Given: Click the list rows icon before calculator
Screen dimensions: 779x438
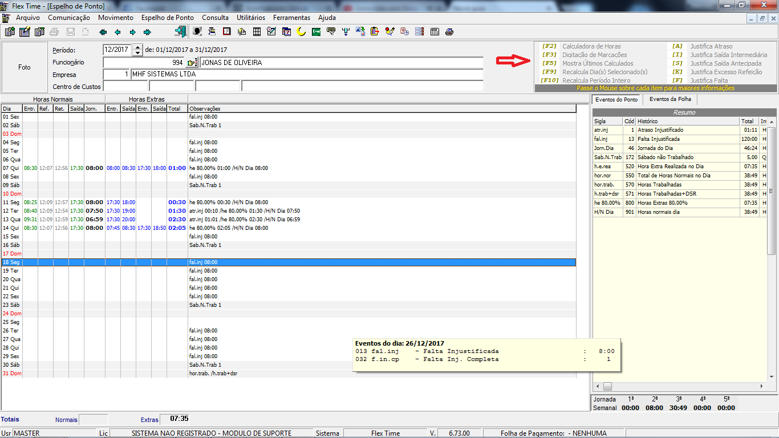Looking at the screenshot, I should click(x=420, y=32).
